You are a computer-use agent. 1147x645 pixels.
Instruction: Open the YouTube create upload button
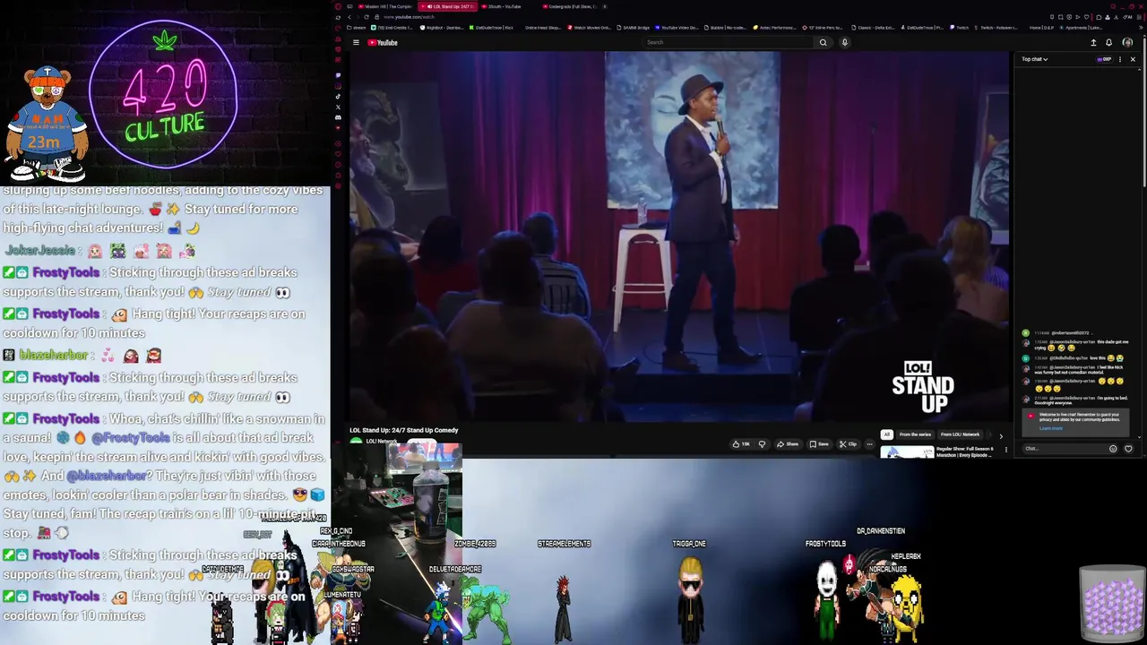1093,42
